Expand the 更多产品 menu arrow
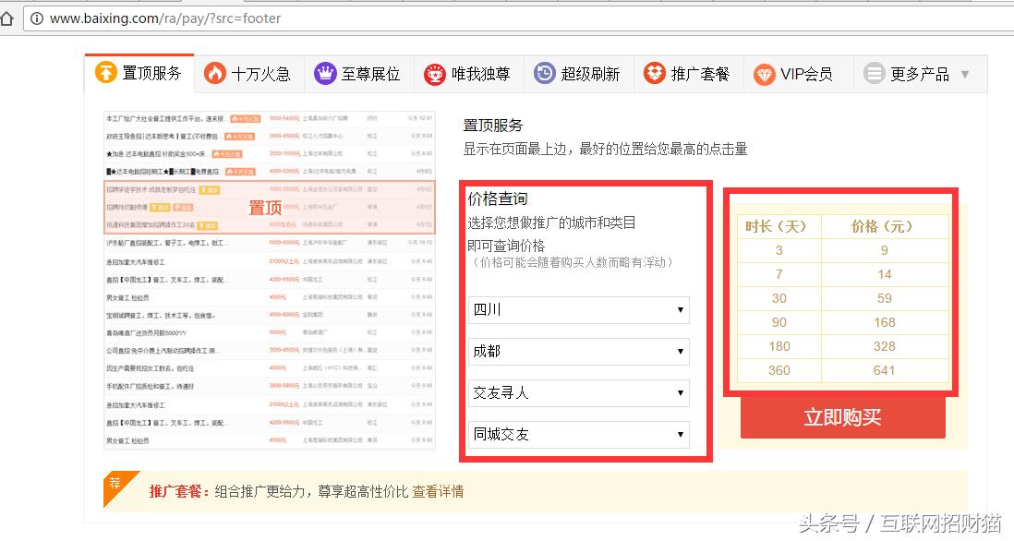The height and width of the screenshot is (541, 1014). (x=965, y=75)
